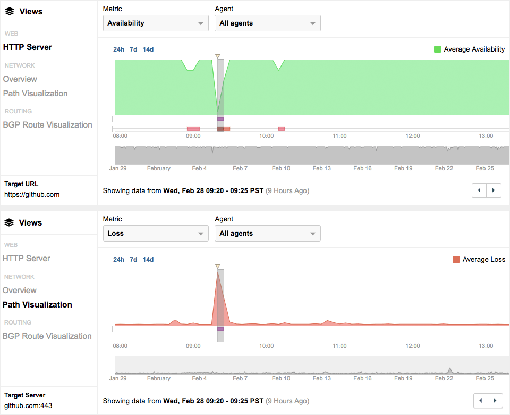Click the Views layers icon in bottom panel
Screen dimensions: 510x415
coord(9,222)
